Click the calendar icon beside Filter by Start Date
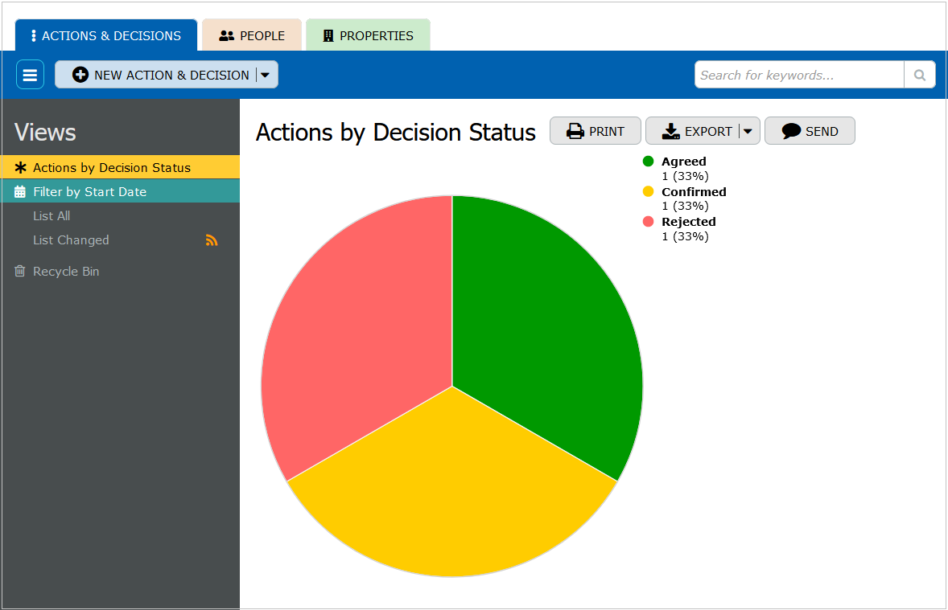Screen dimensions: 948x610 pos(20,192)
